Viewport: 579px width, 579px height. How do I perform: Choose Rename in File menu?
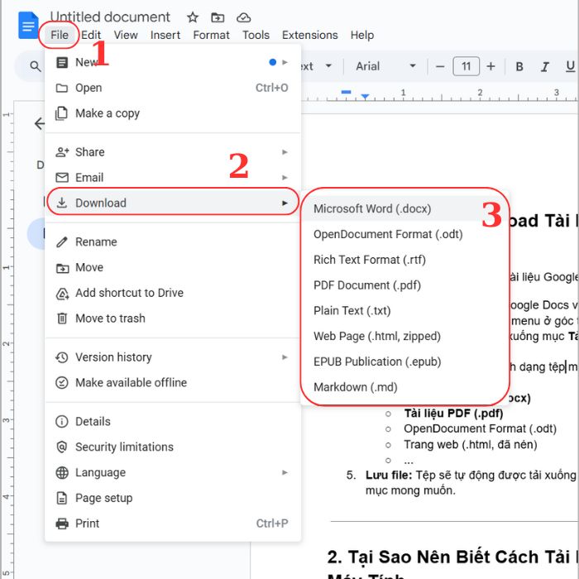click(172, 242)
